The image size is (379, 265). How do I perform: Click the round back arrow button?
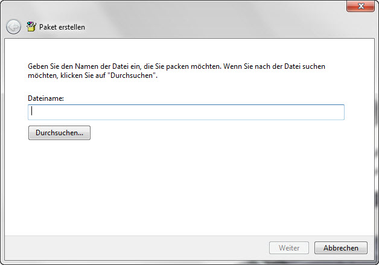[13, 27]
